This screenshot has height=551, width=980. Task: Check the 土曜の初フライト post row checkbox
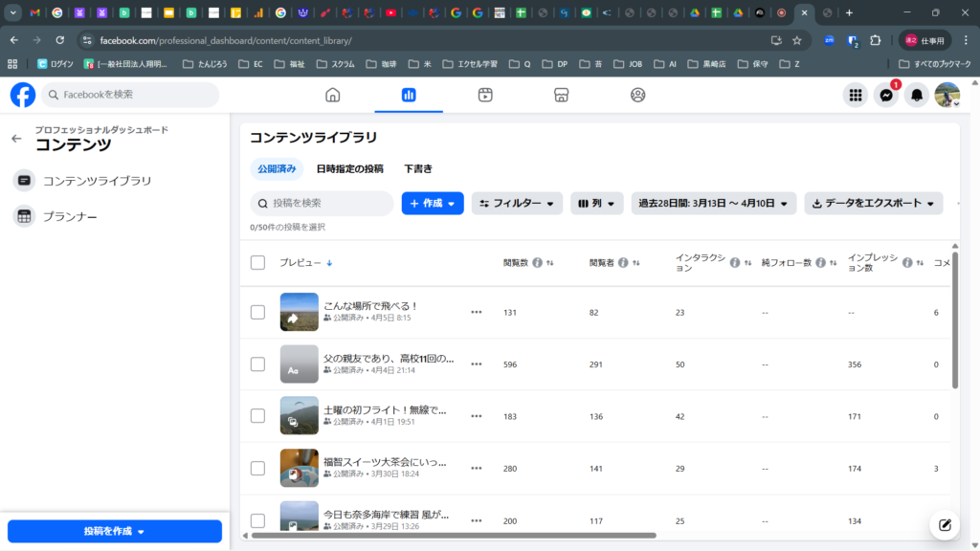(x=257, y=416)
